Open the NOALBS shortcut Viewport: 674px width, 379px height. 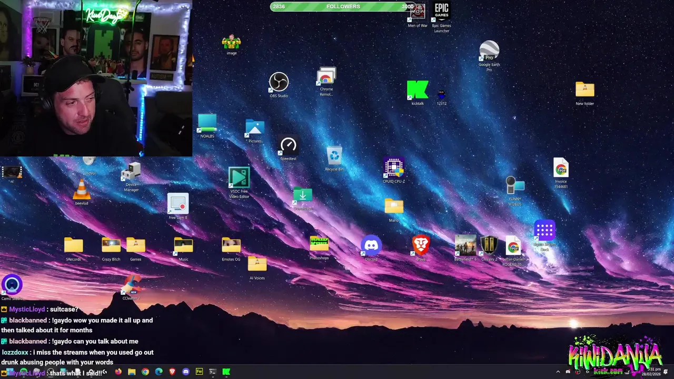click(x=207, y=125)
